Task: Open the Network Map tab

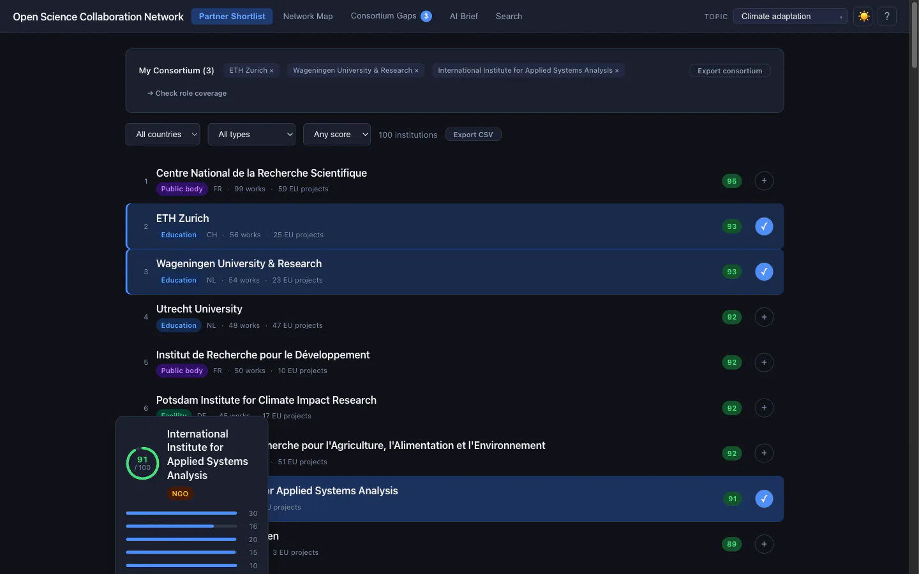Action: [x=308, y=17]
